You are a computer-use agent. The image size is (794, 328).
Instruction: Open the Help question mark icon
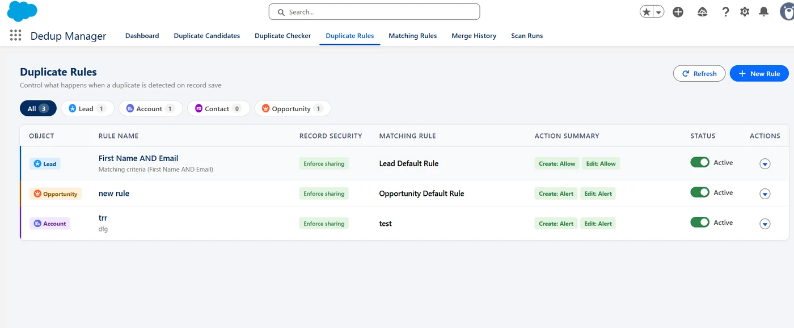coord(725,12)
